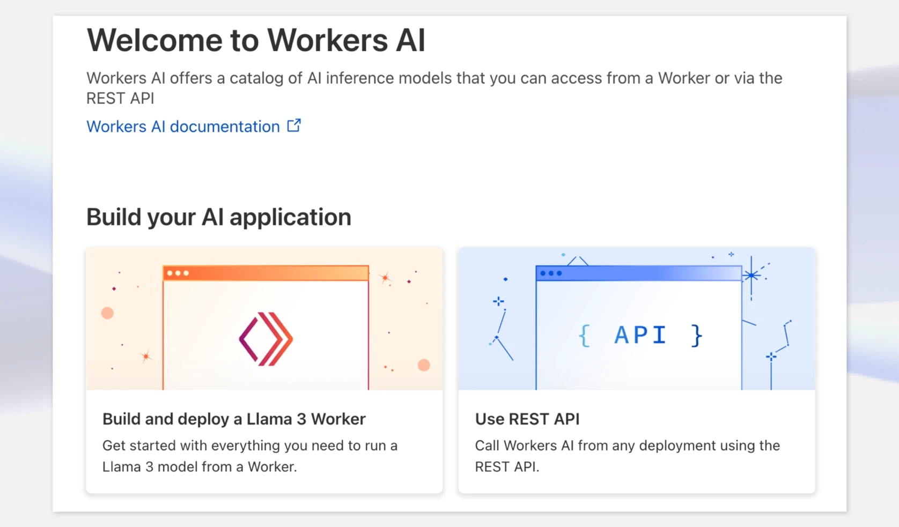The image size is (899, 527).
Task: Click the Build your AI application heading
Action: 218,217
